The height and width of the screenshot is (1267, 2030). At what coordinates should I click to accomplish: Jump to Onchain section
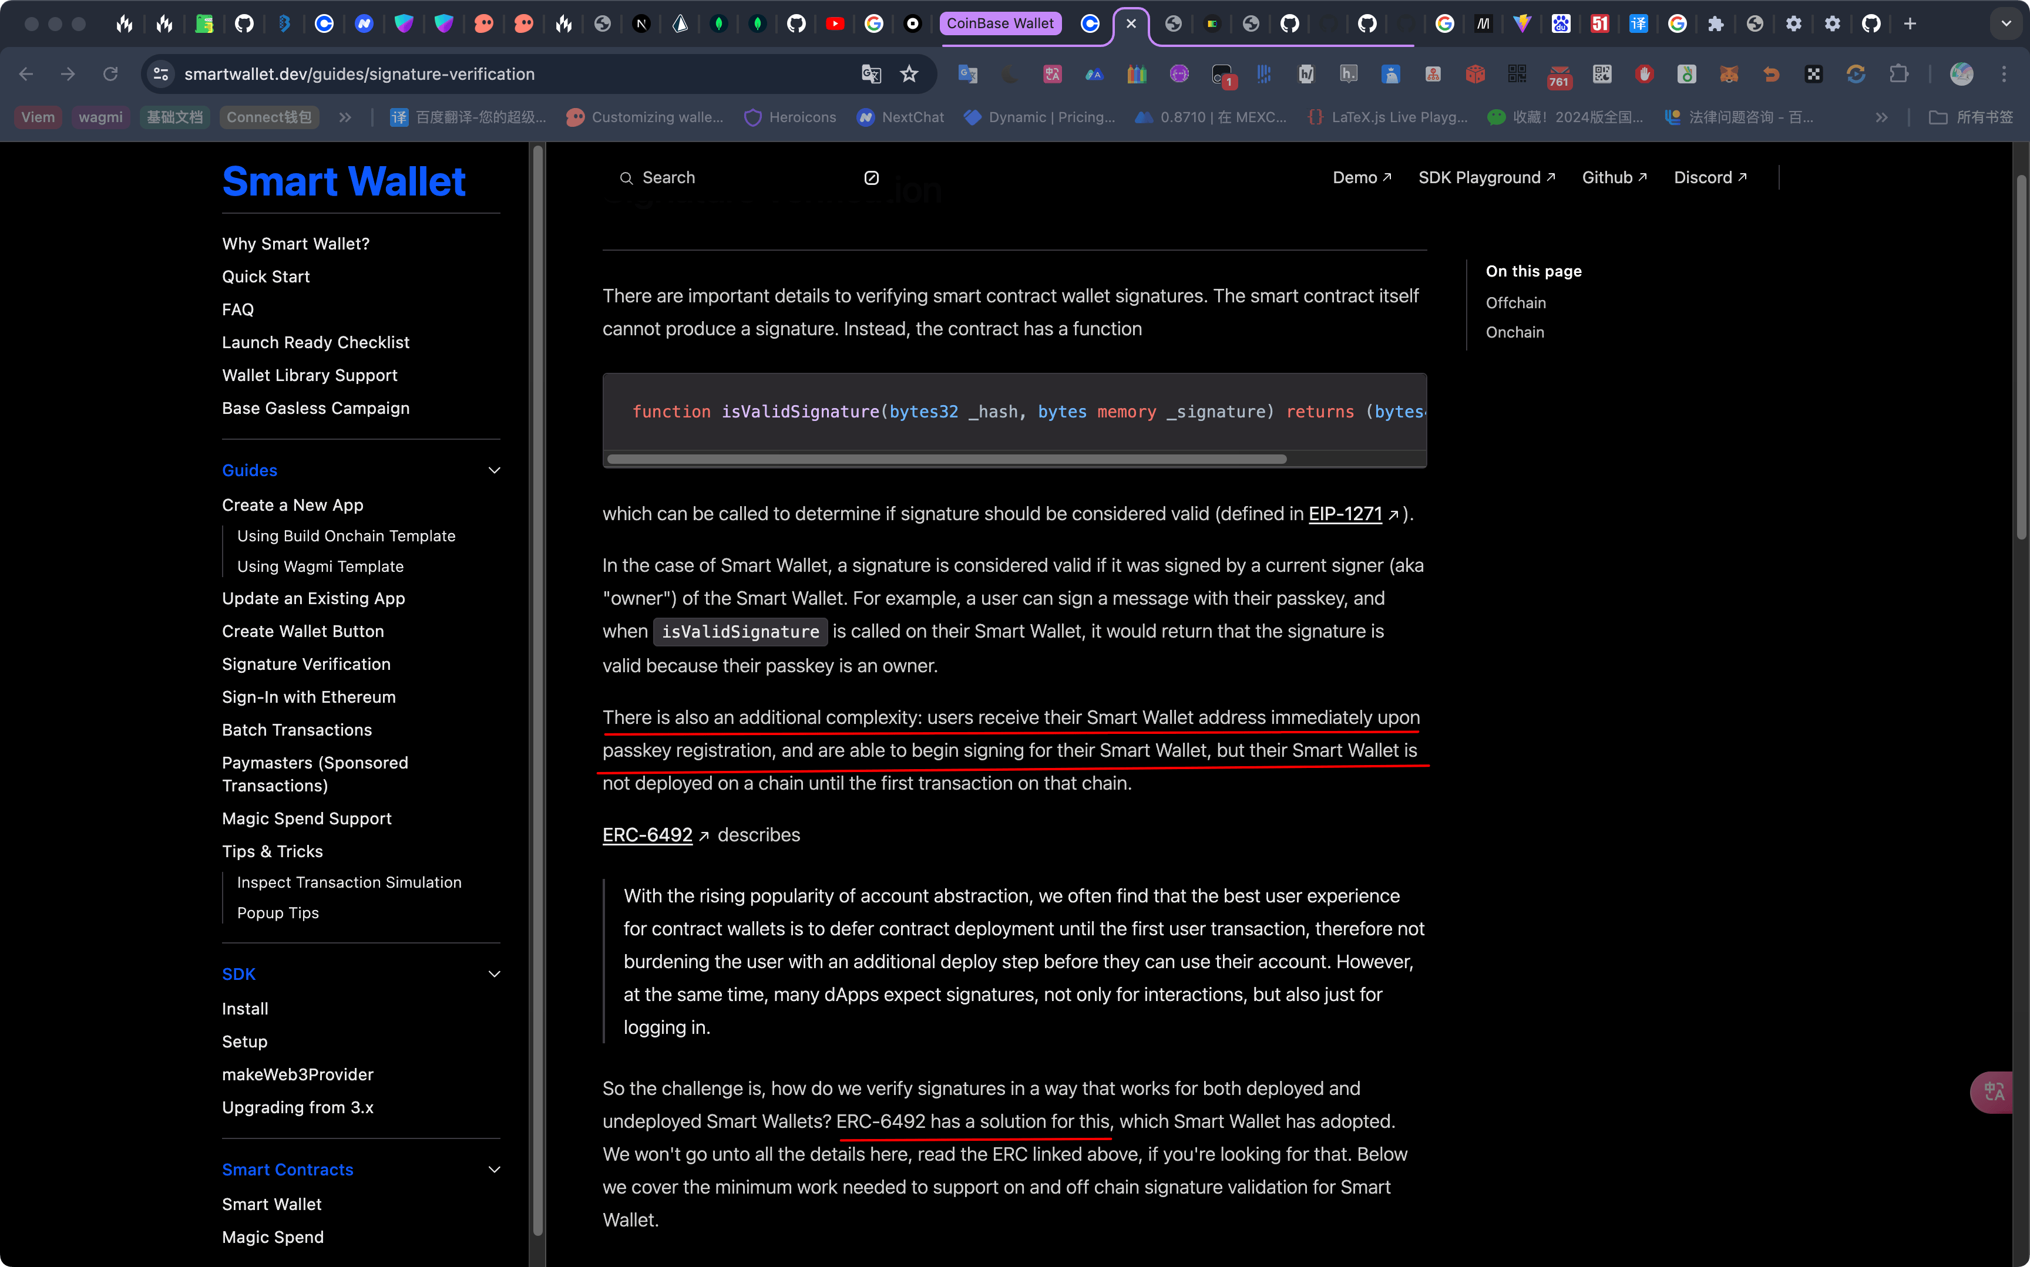1514,332
